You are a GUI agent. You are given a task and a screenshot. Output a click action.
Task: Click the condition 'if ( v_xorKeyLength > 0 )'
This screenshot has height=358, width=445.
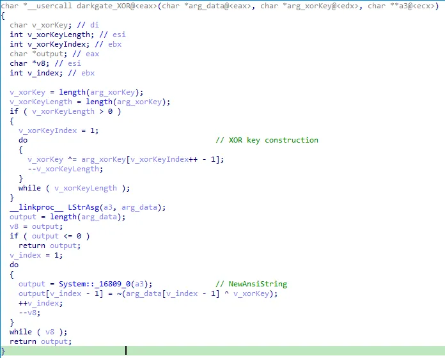point(66,111)
